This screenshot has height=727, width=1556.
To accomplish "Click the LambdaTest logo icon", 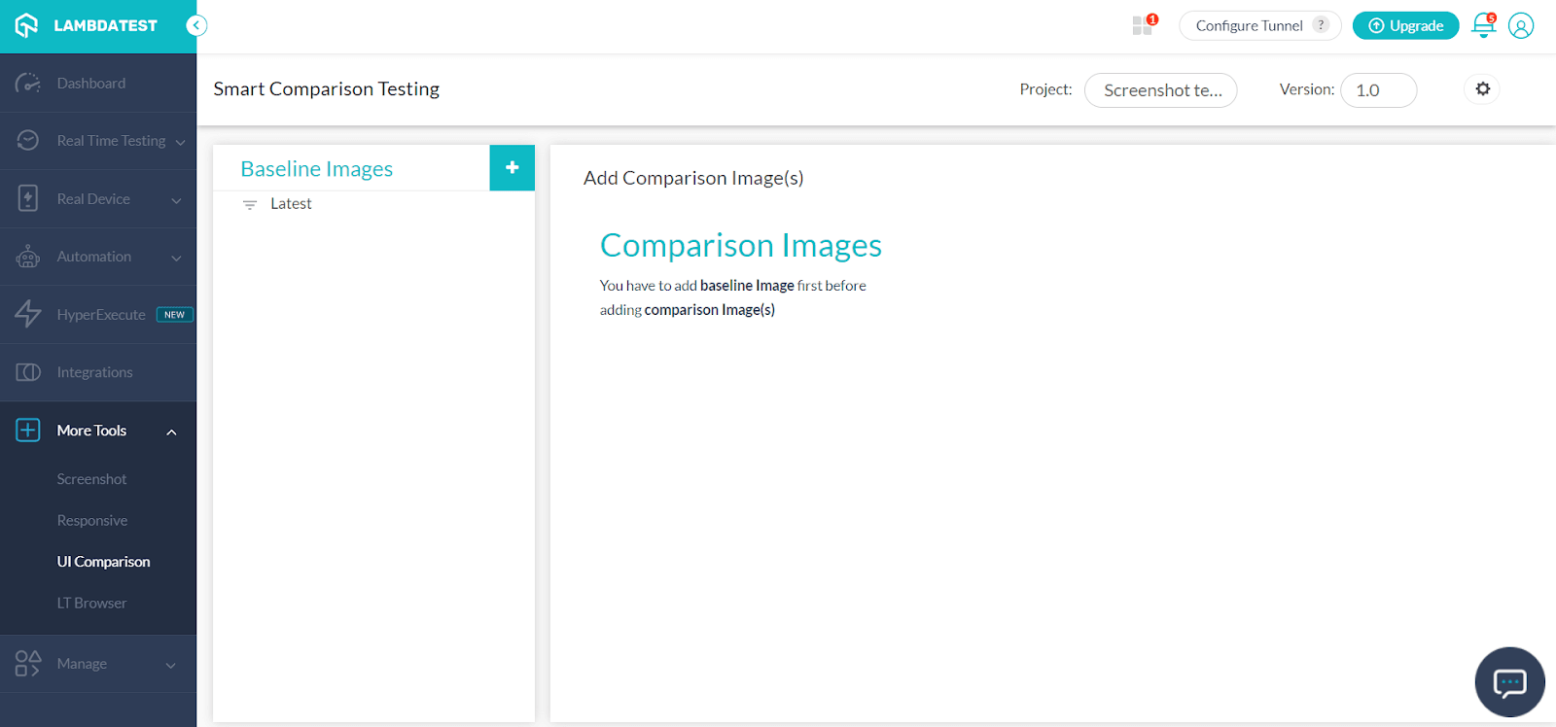I will [26, 25].
